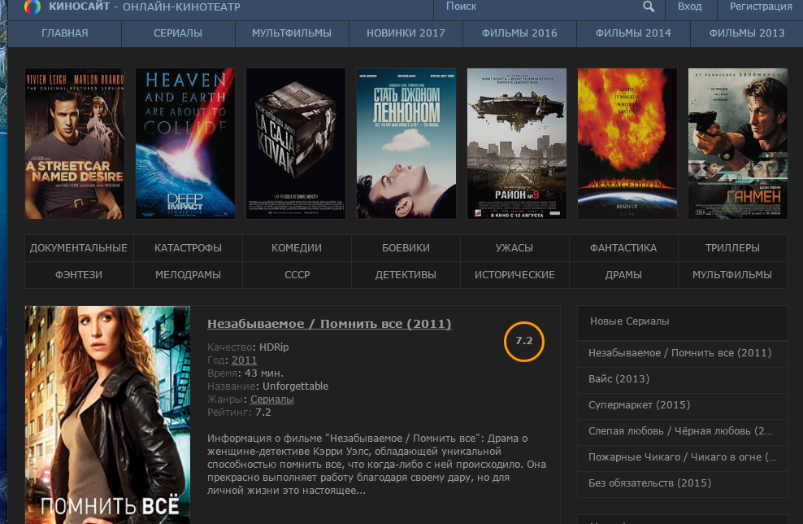Open A Streetcar Named Desire poster
This screenshot has height=524, width=803.
(x=75, y=143)
